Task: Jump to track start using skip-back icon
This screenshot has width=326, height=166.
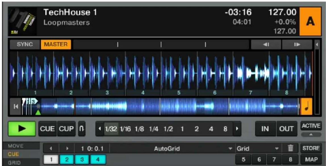Action: [16, 107]
